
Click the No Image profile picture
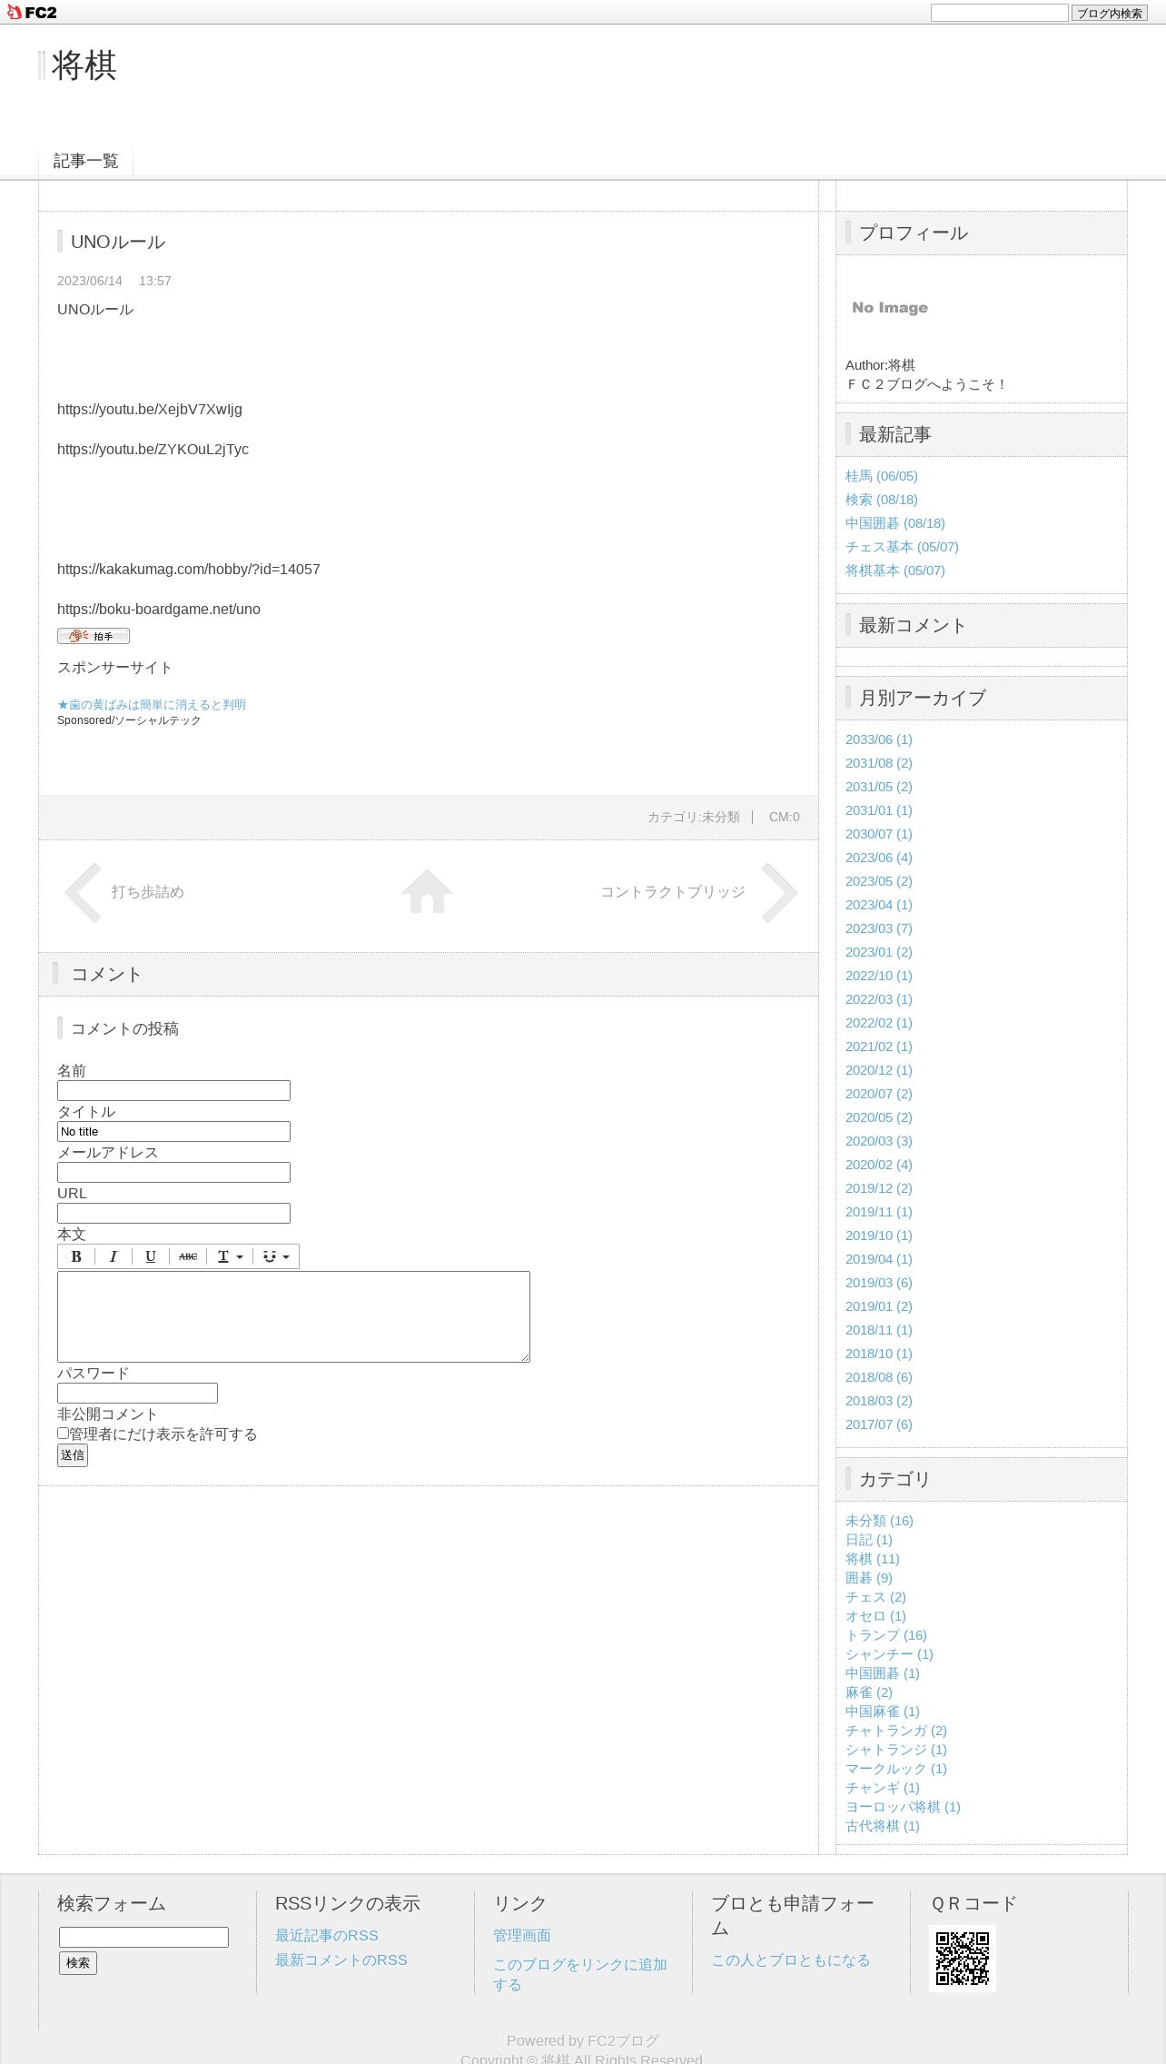tap(890, 308)
